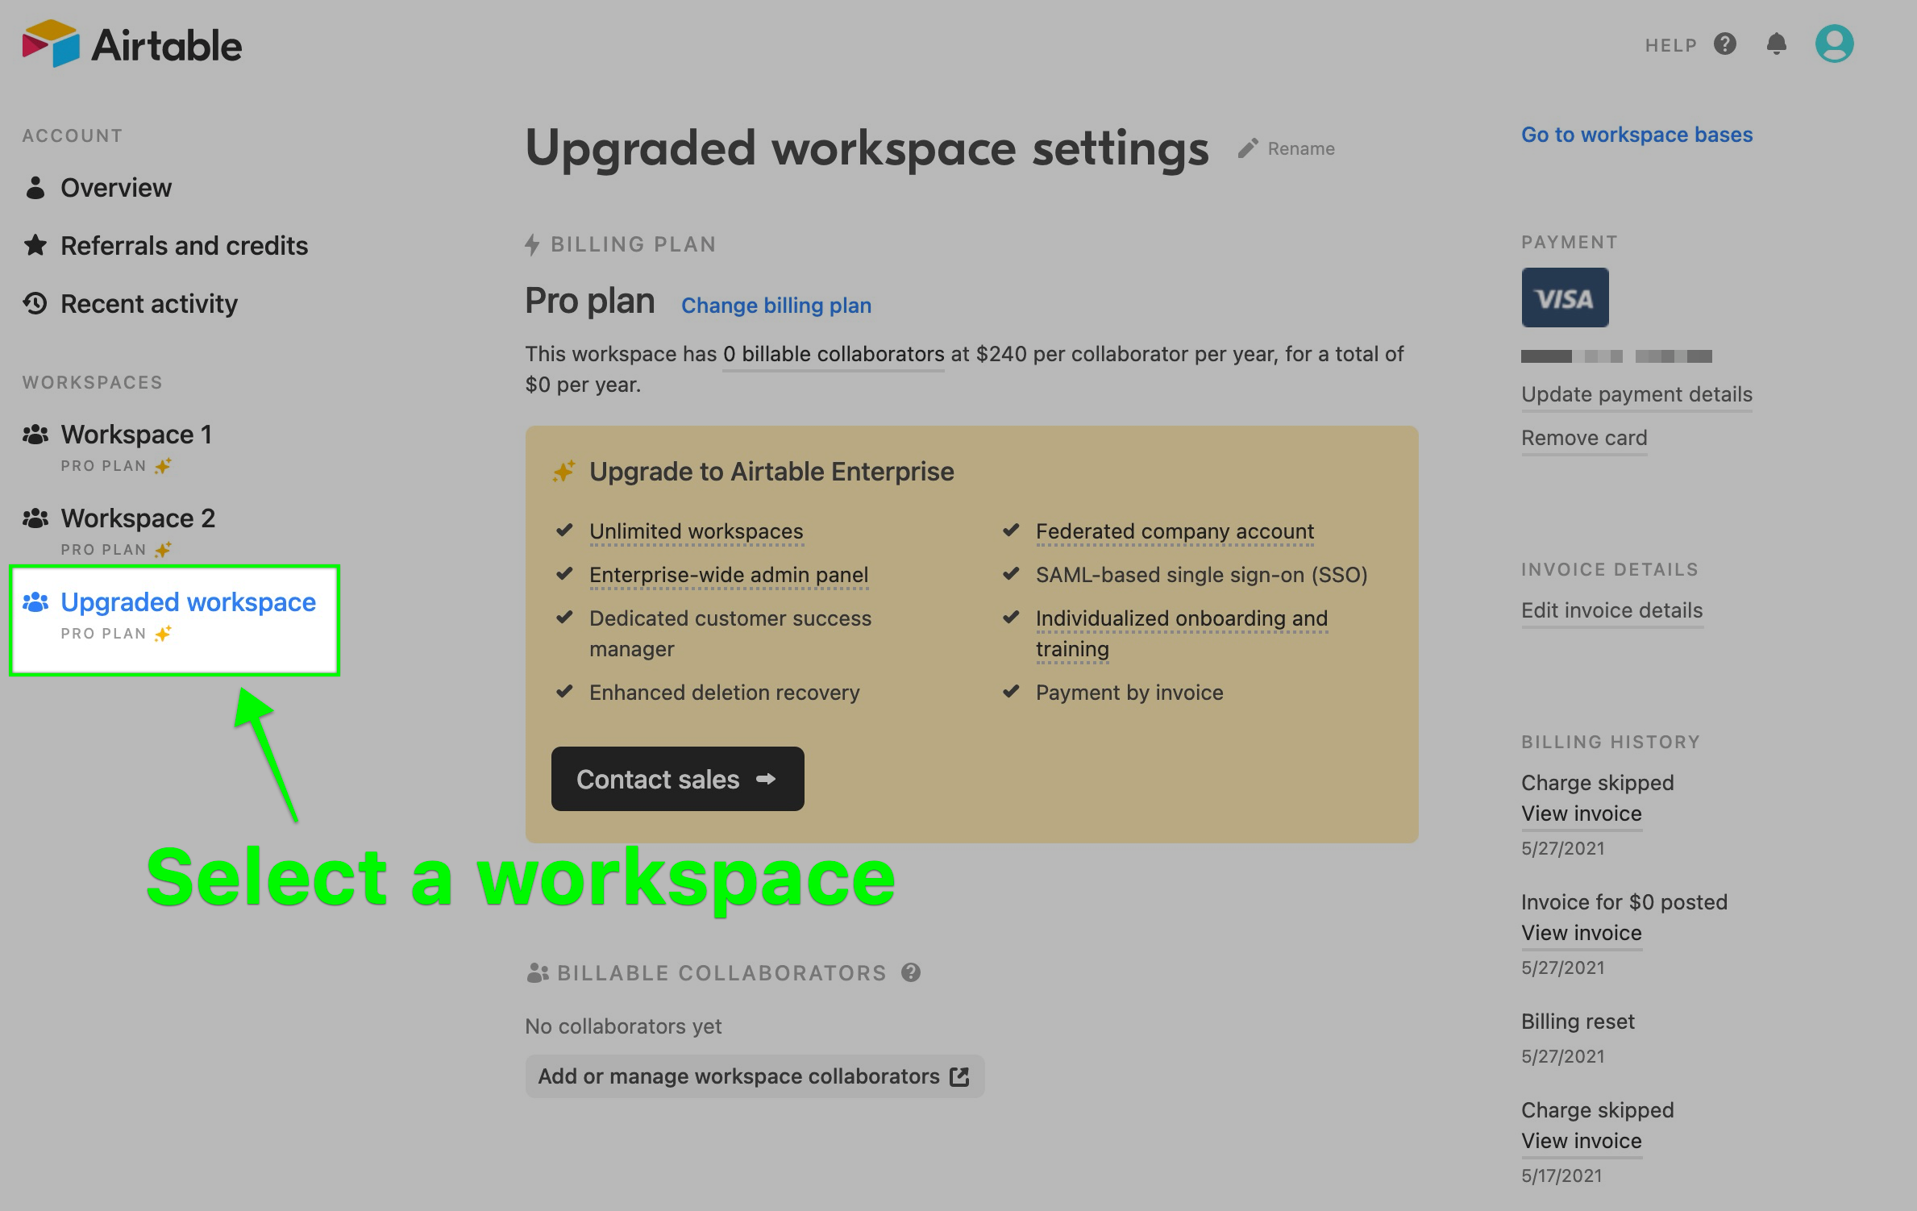The image size is (1917, 1211).
Task: Click the Contact sales button
Action: [677, 779]
